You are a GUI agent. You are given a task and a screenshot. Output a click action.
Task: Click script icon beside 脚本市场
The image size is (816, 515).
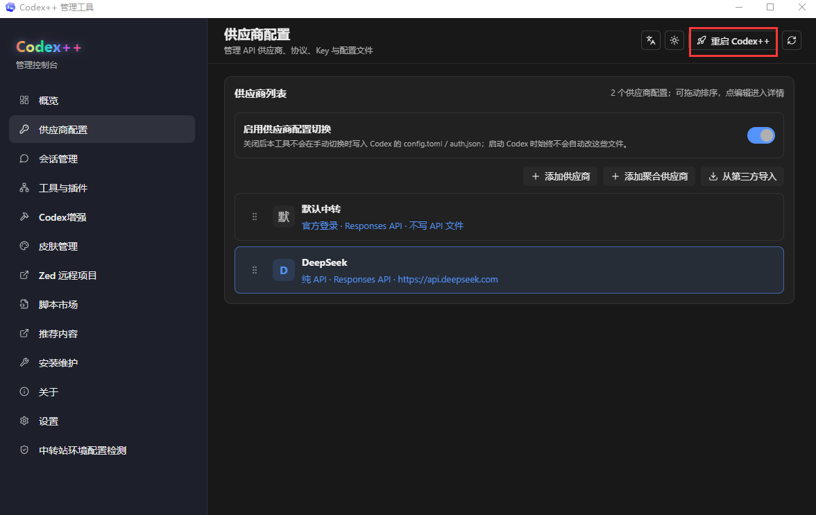tap(24, 304)
